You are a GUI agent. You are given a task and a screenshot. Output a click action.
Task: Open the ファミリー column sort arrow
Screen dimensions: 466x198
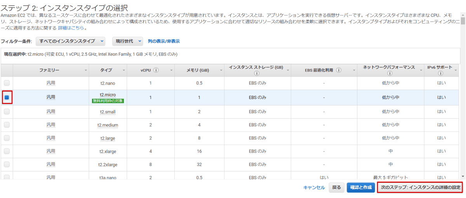[x=86, y=70]
